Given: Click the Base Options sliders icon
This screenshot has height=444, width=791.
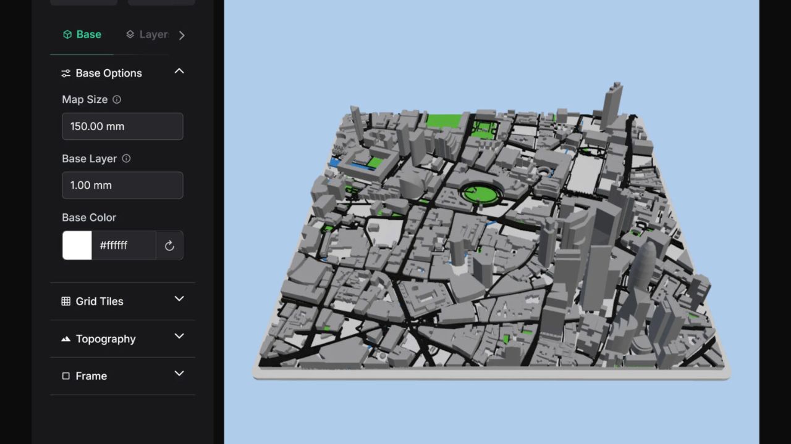Looking at the screenshot, I should click(x=66, y=73).
